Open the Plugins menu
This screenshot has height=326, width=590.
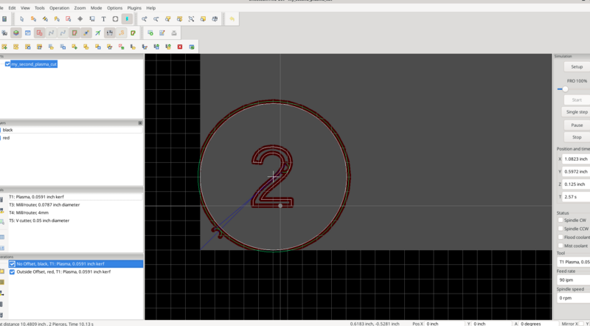pos(134,8)
